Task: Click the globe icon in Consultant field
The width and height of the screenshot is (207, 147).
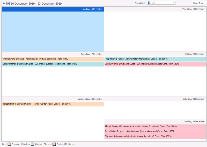Action: [x=149, y=3]
